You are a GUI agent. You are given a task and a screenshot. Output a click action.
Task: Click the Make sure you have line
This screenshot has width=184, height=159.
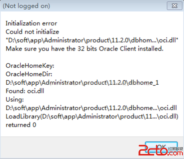click(85, 49)
